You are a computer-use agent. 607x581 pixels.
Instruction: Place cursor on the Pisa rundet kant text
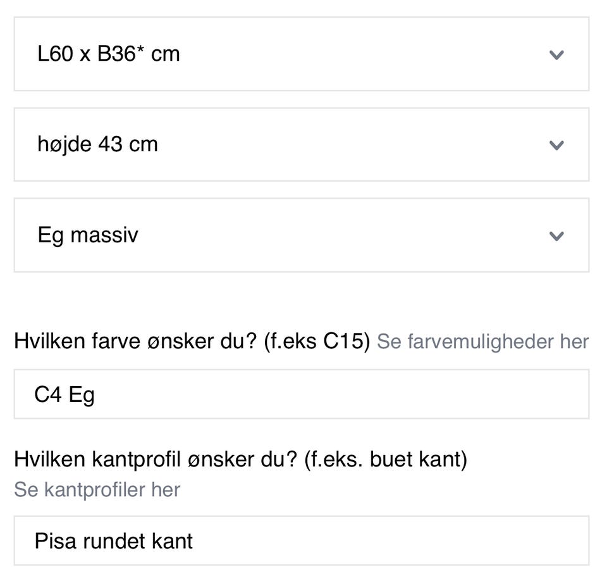(x=114, y=541)
